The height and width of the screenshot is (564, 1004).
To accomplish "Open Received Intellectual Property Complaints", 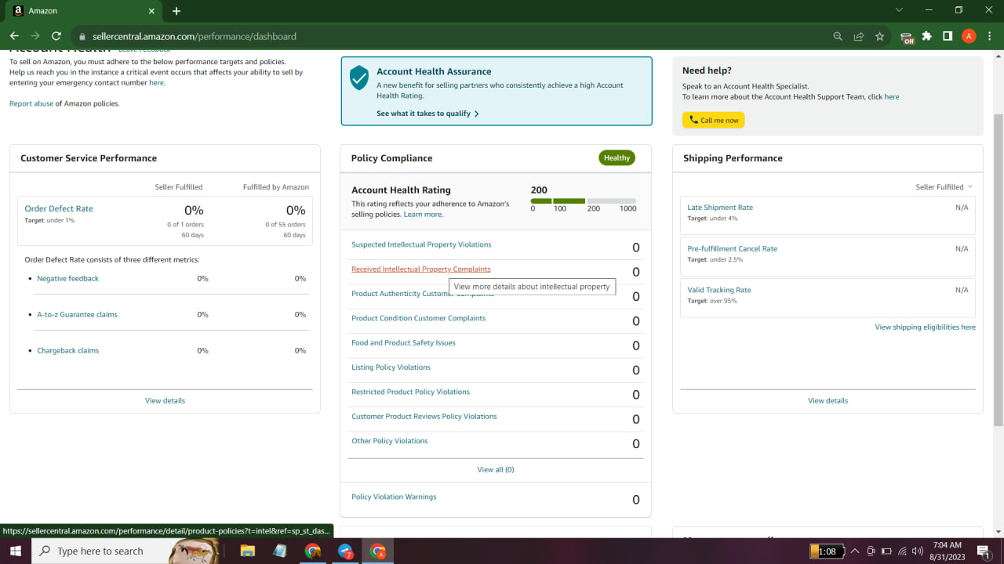I will point(421,269).
